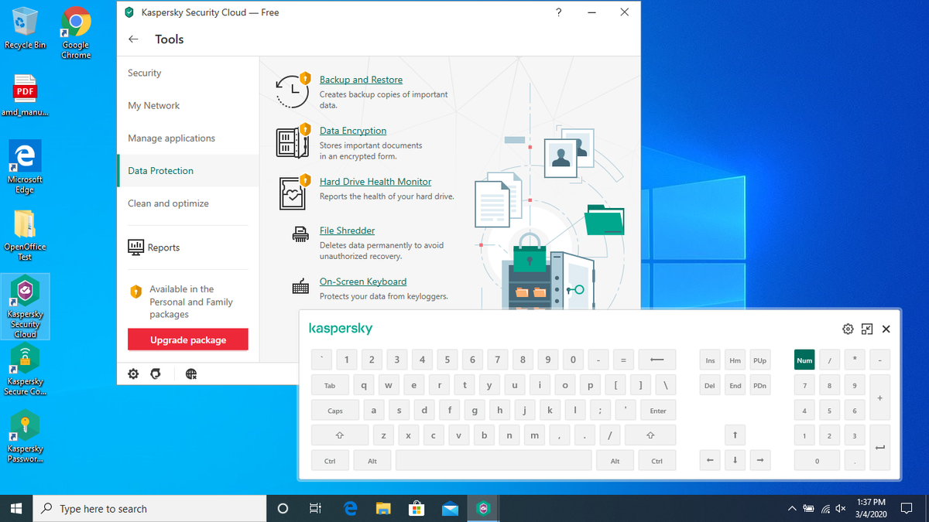Toggle the Num key on the keyboard
The height and width of the screenshot is (522, 929).
point(804,359)
